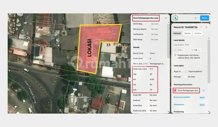Screen dimensions: 218x127
Task: Click the 'Kode WP' No data row
Action: point(145,95)
